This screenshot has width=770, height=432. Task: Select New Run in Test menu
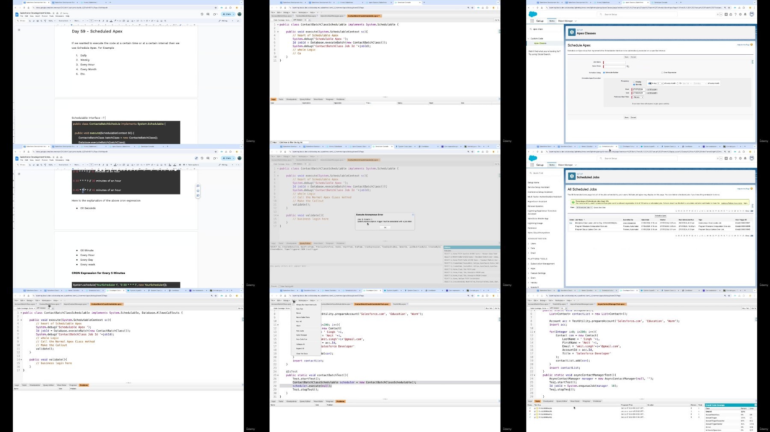299,309
